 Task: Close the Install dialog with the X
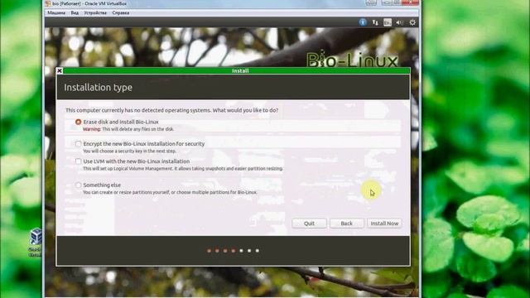tap(60, 70)
